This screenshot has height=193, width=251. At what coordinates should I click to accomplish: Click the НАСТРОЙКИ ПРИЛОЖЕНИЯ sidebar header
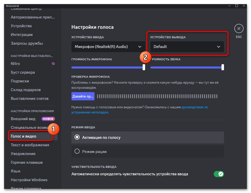32,111
